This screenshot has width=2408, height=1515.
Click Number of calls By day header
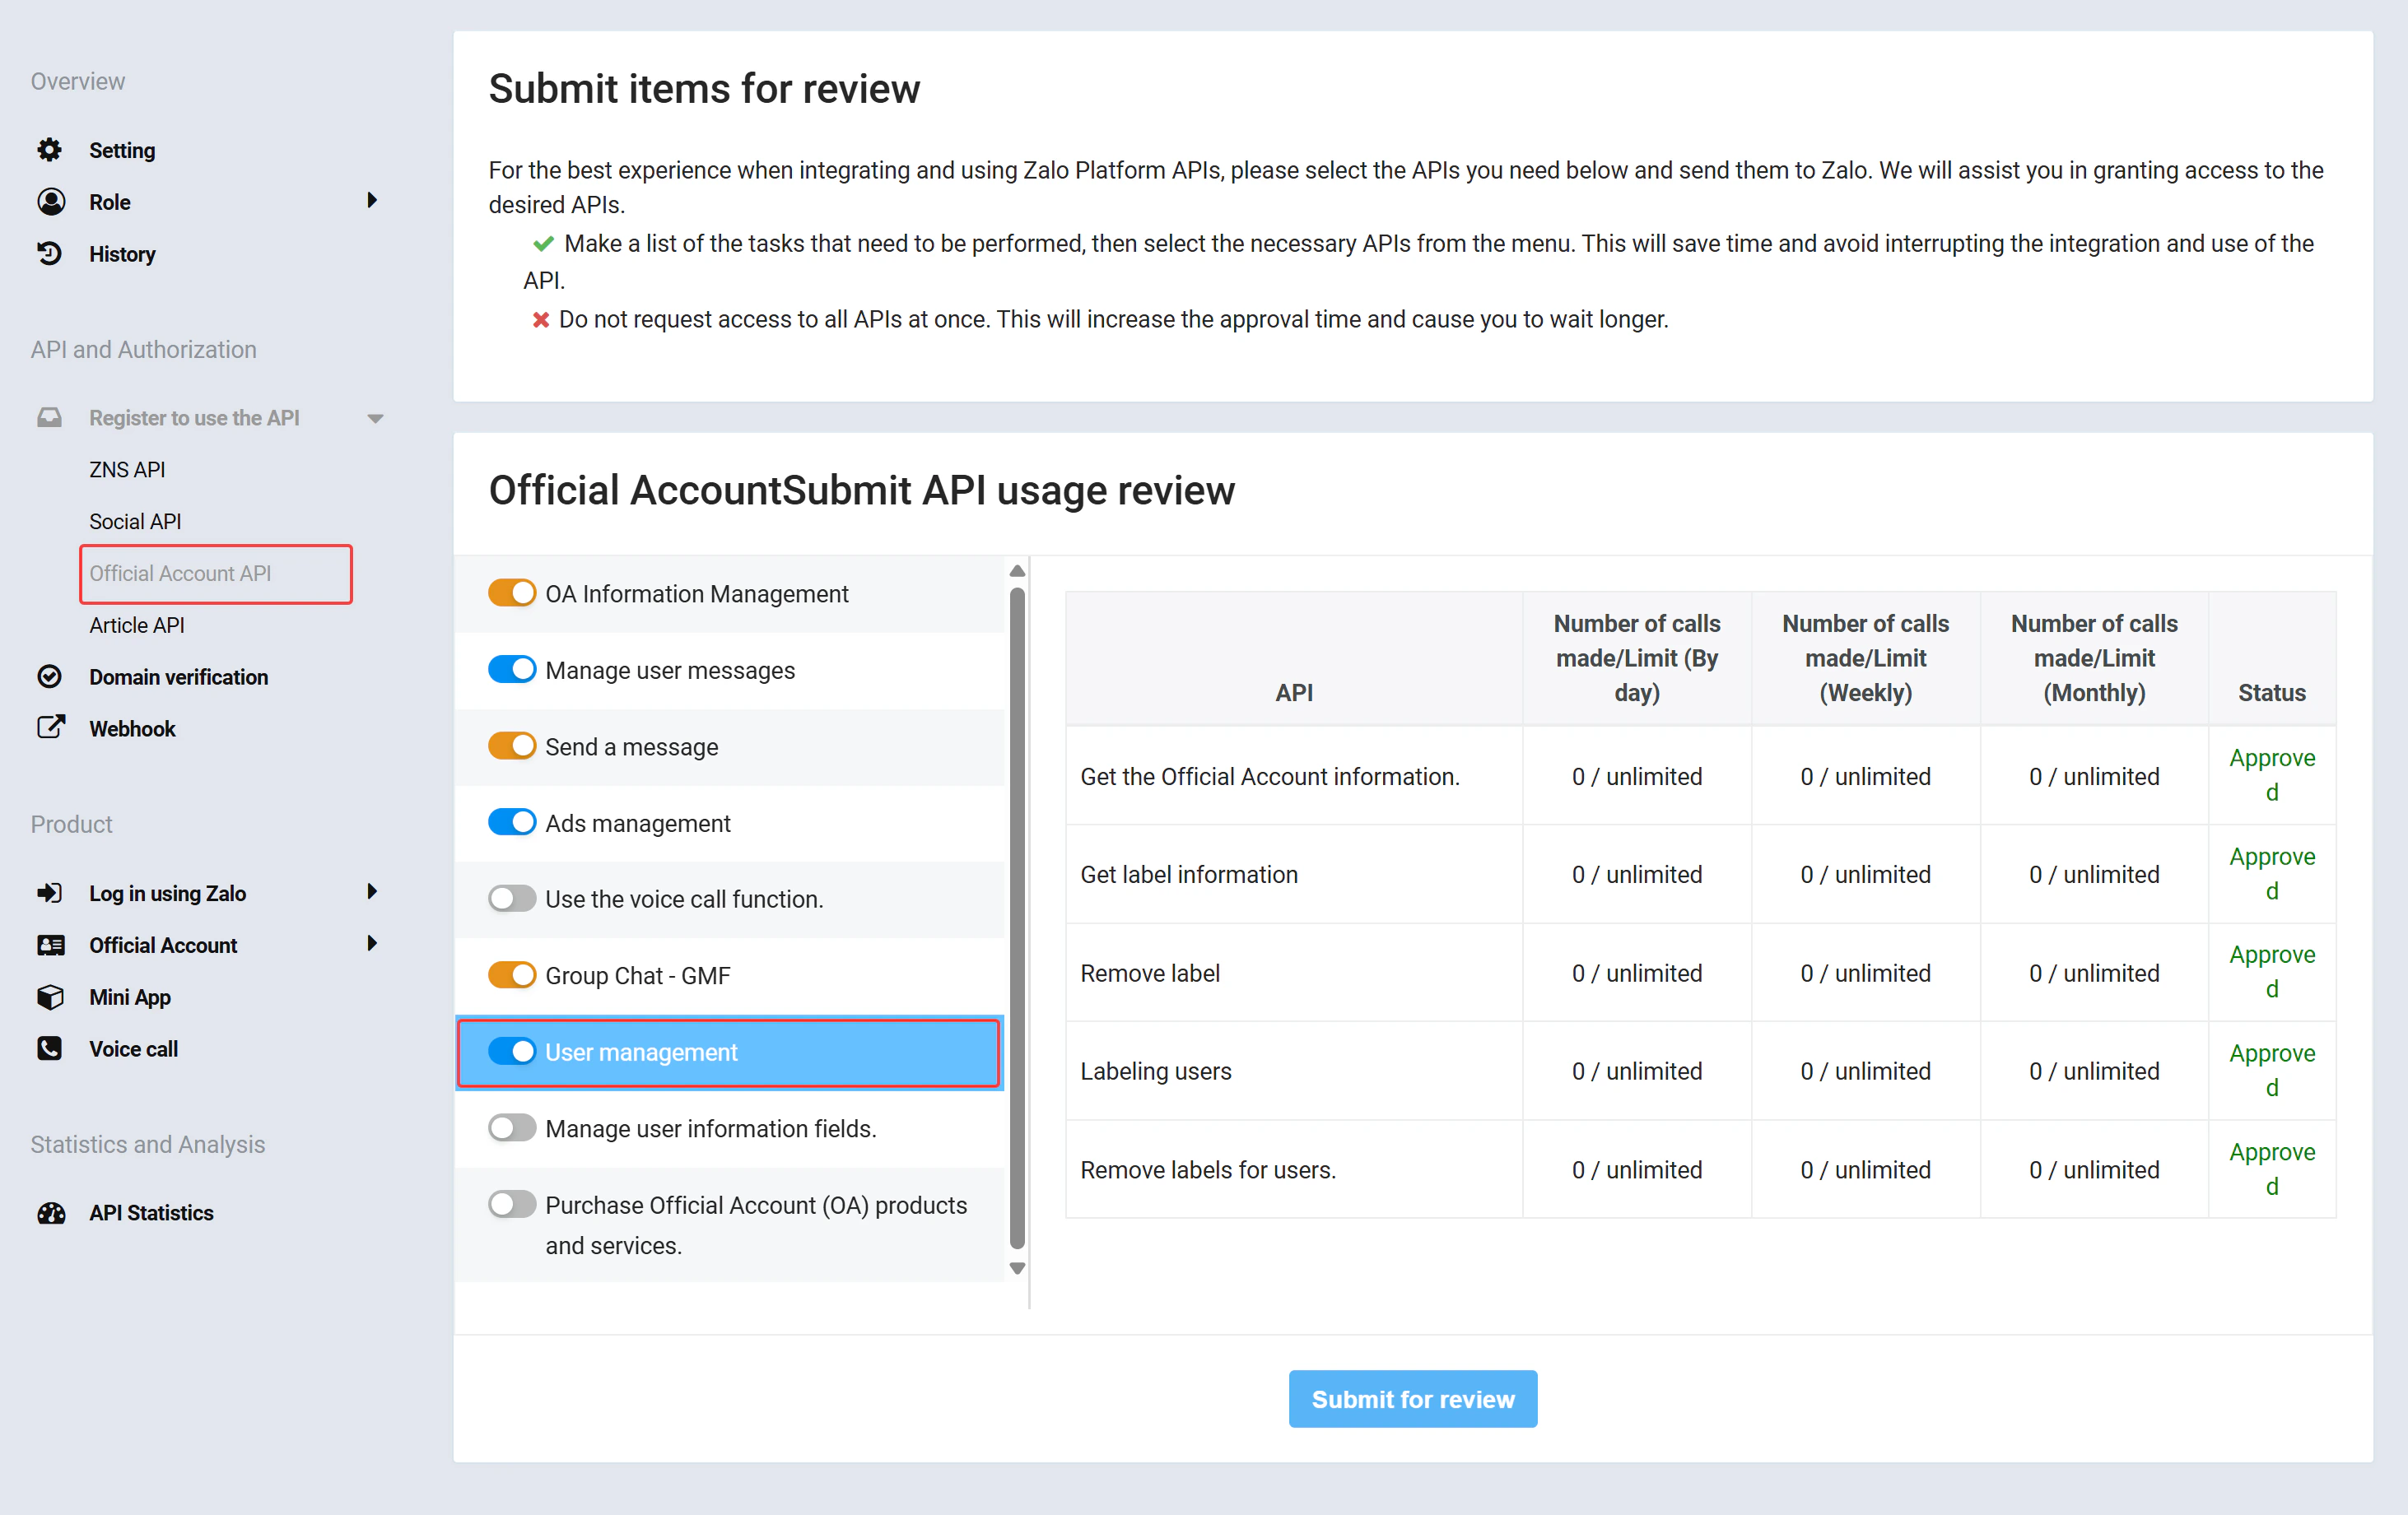1636,658
